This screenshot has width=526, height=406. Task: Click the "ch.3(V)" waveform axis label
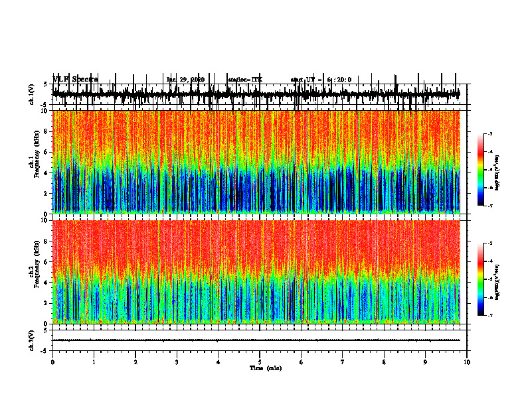(x=32, y=340)
